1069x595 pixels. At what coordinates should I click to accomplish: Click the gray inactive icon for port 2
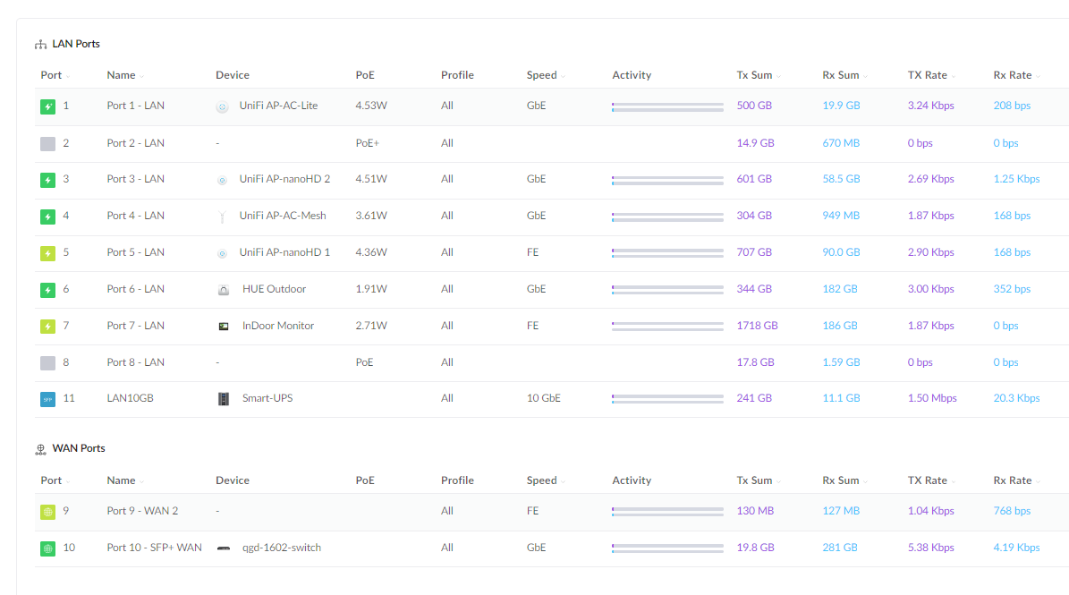pos(47,143)
